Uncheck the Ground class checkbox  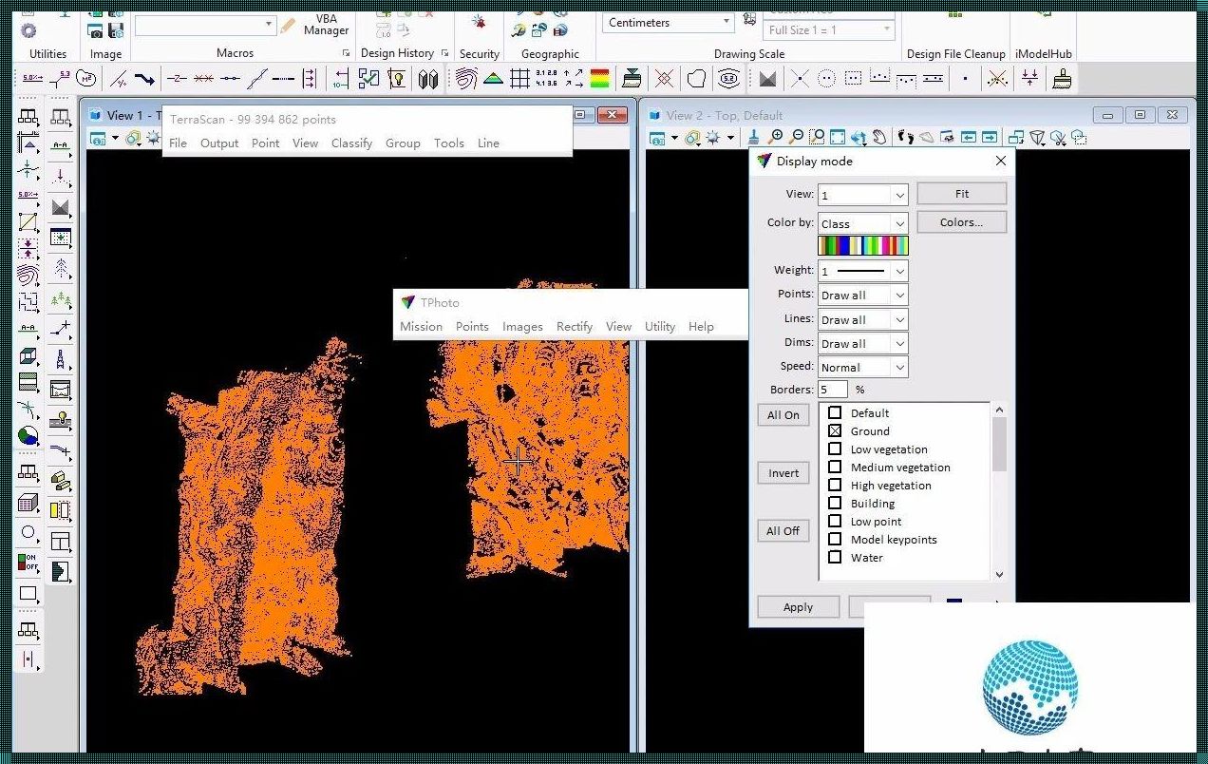[835, 430]
